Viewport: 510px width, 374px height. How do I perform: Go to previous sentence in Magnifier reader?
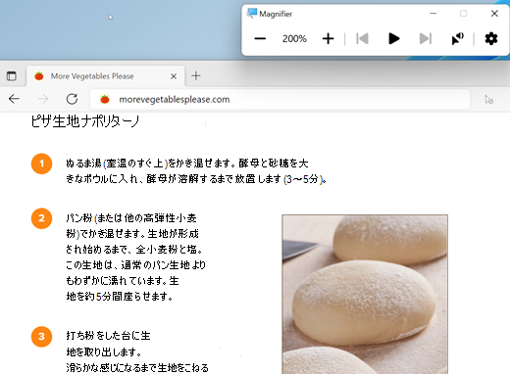pyautogui.click(x=362, y=39)
